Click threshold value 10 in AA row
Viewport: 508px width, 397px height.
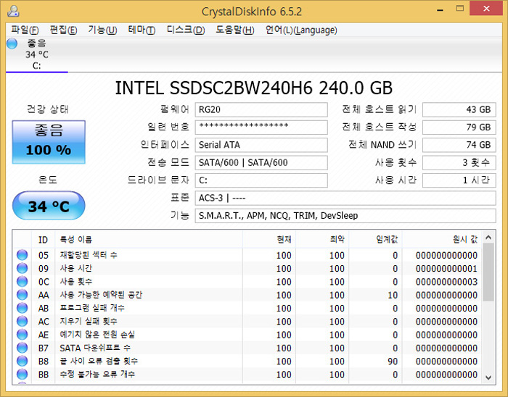pos(393,295)
